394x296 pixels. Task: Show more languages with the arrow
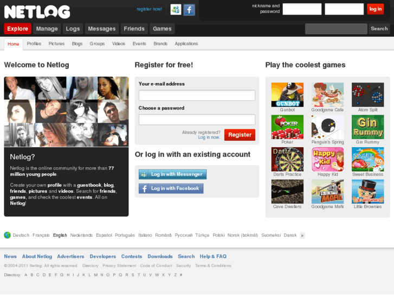[x=302, y=235]
